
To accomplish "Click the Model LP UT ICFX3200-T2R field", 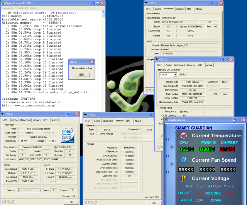I will click(x=180, y=22).
